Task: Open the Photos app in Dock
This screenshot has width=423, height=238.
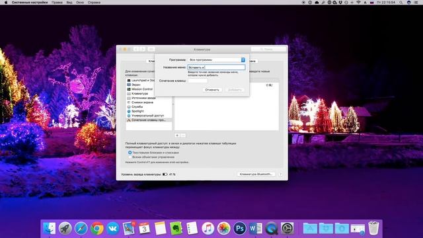Action: [223, 229]
